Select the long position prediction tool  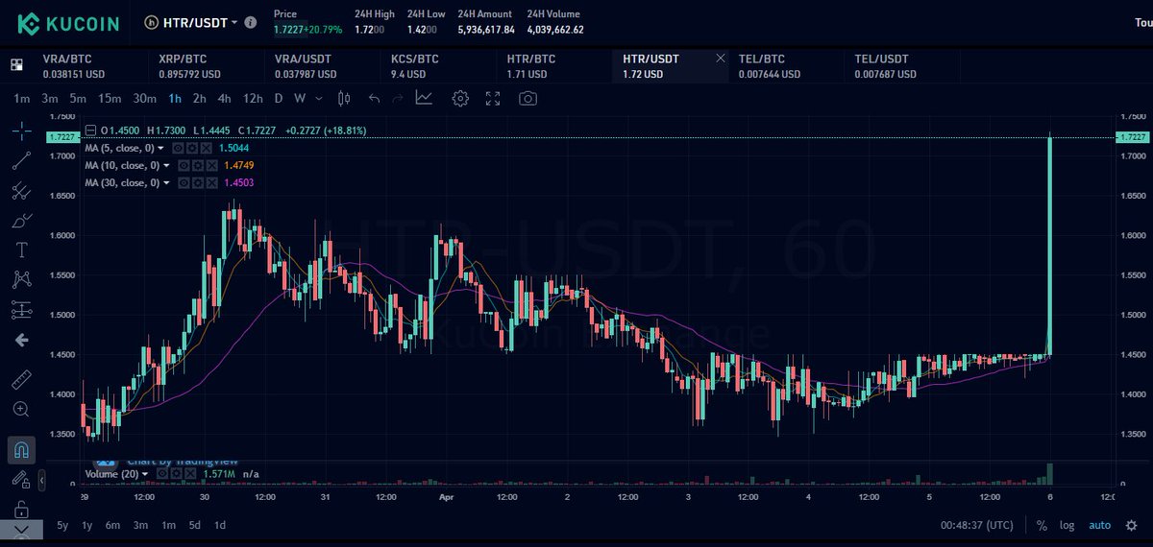pyautogui.click(x=21, y=310)
